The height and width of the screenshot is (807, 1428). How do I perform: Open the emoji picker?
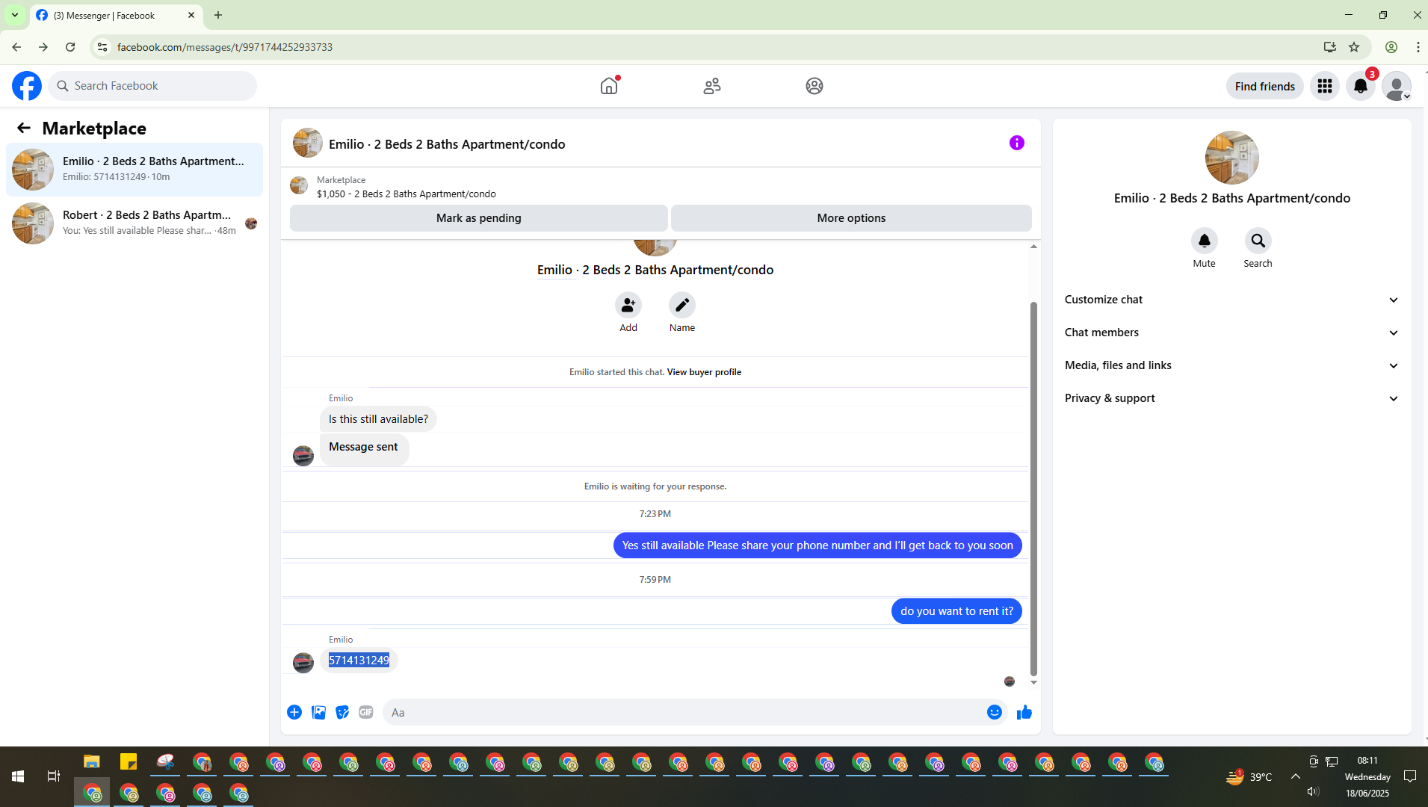pos(995,712)
